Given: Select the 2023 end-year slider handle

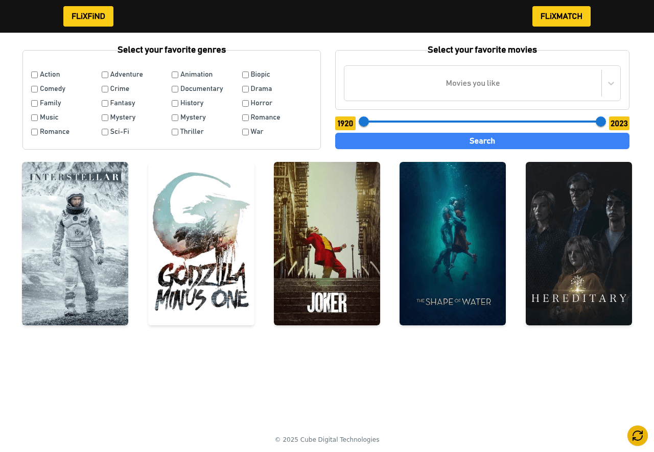Looking at the screenshot, I should pyautogui.click(x=601, y=122).
